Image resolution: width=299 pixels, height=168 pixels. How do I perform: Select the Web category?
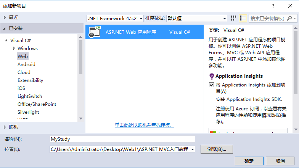click(23, 56)
